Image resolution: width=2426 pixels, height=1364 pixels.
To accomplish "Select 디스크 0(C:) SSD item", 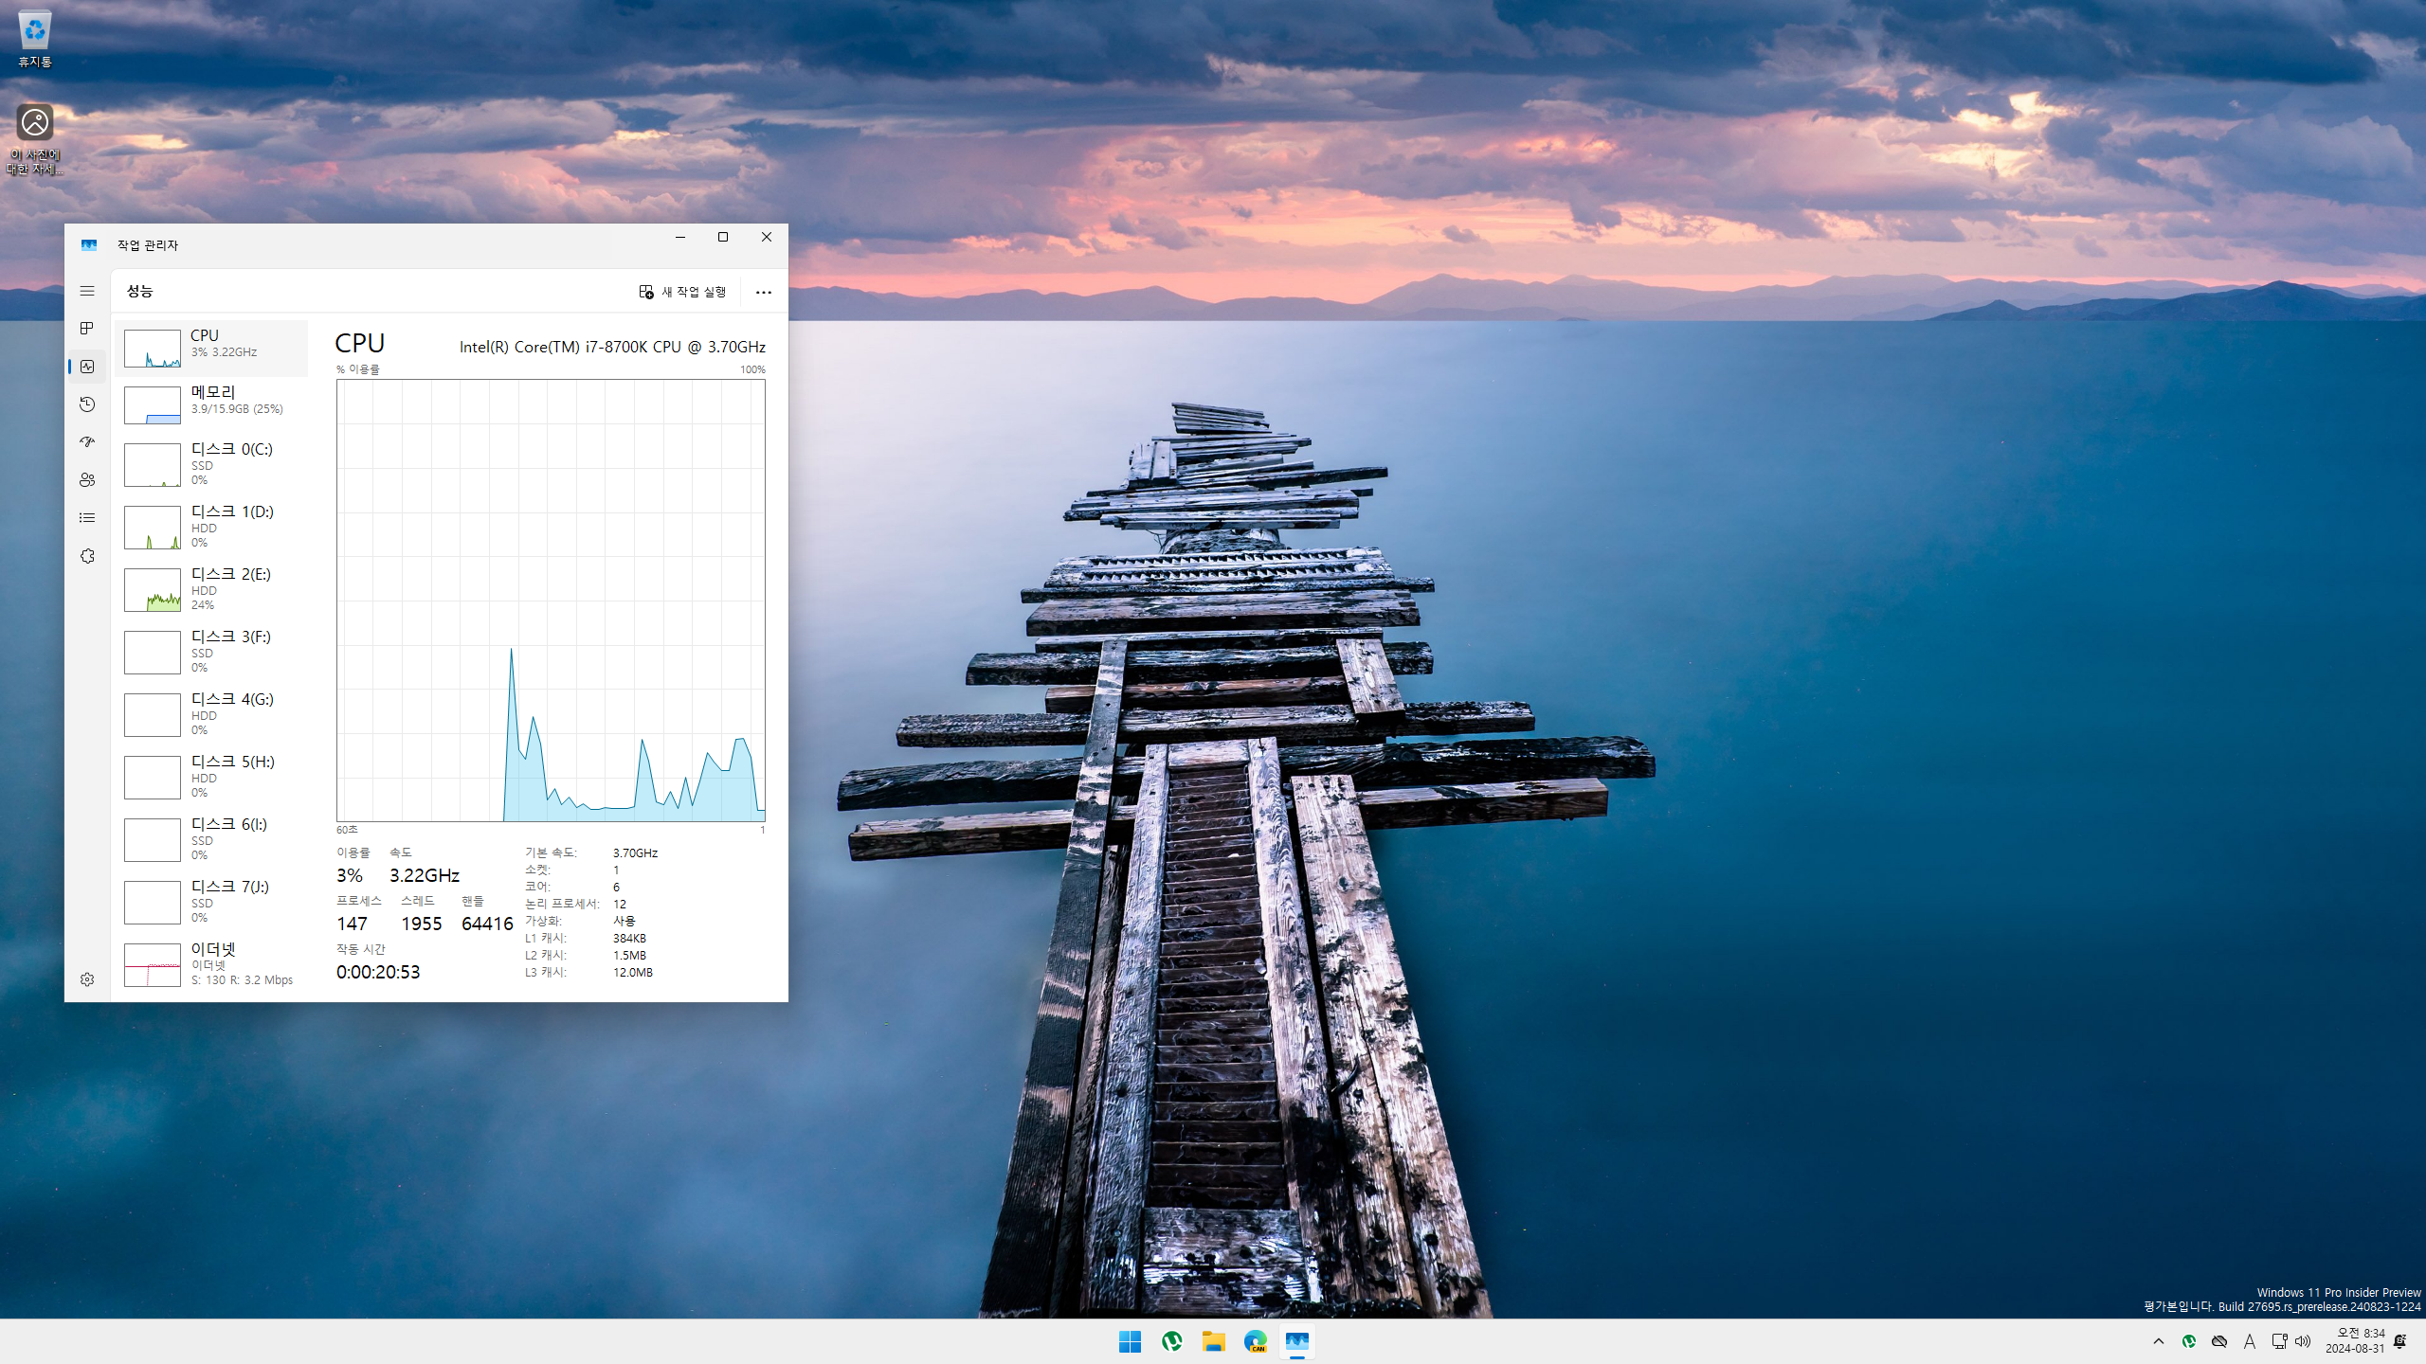I will click(211, 464).
